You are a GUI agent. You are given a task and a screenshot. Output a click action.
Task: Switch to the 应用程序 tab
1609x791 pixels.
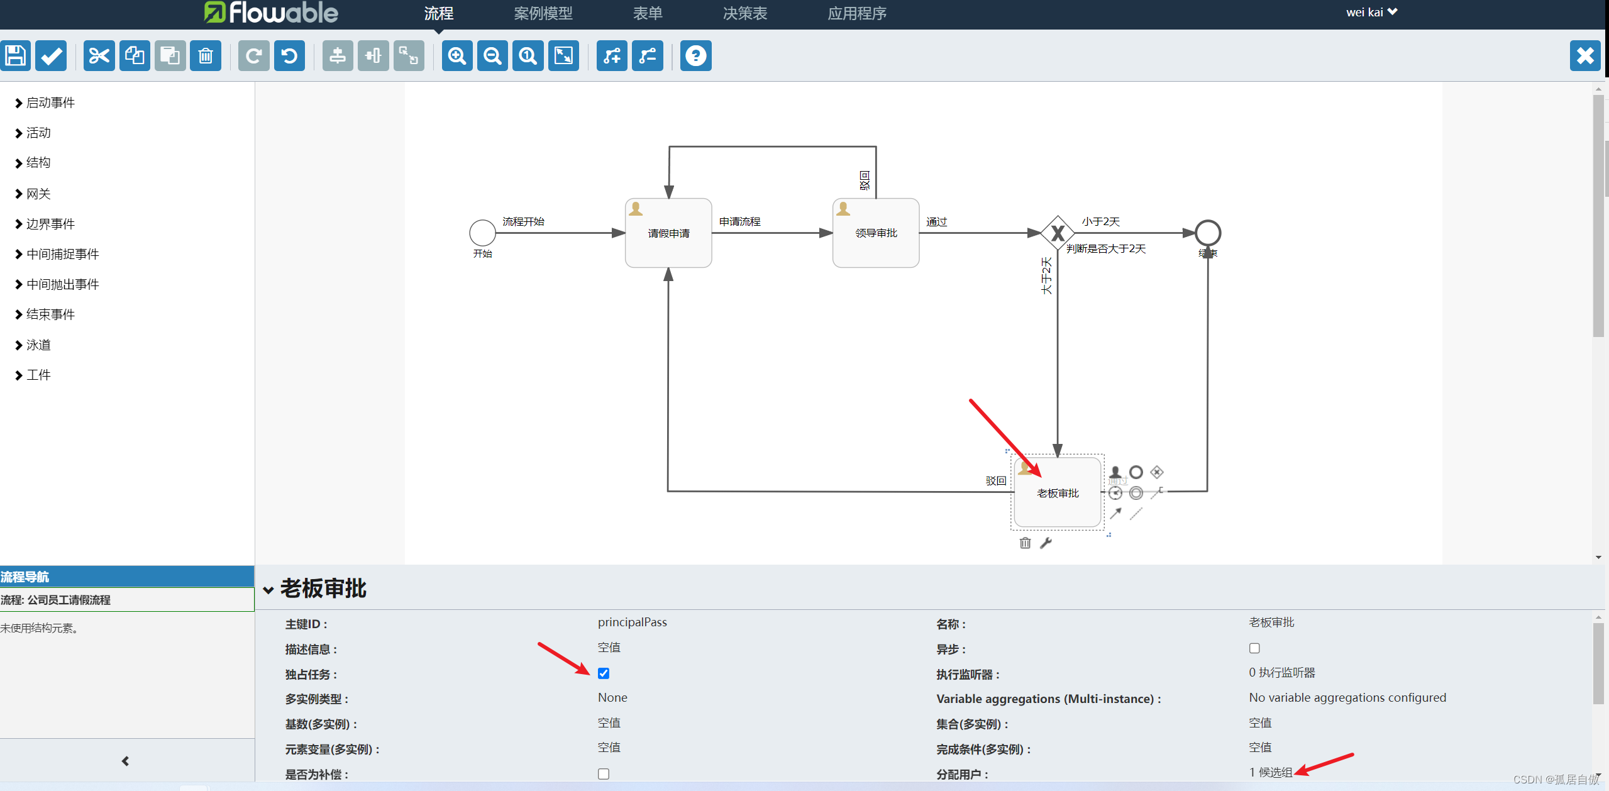click(857, 13)
